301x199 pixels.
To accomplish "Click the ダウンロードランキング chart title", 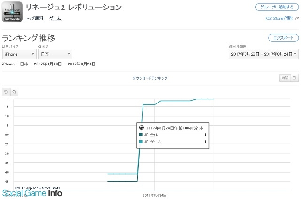I will [x=150, y=78].
